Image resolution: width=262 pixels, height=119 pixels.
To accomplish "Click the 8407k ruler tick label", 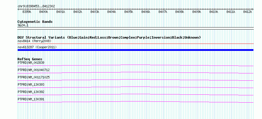I will 163,12.
